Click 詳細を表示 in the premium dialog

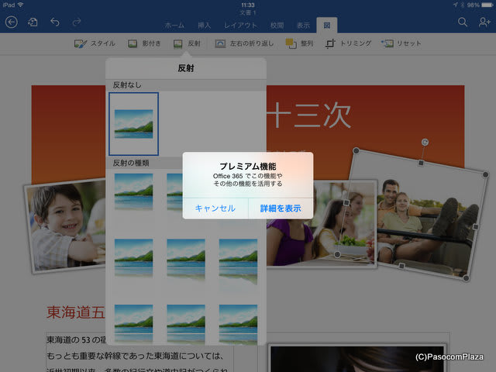tap(281, 208)
